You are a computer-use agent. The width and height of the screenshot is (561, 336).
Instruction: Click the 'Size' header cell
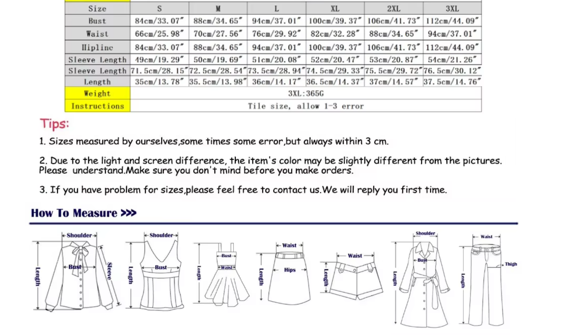tap(97, 8)
